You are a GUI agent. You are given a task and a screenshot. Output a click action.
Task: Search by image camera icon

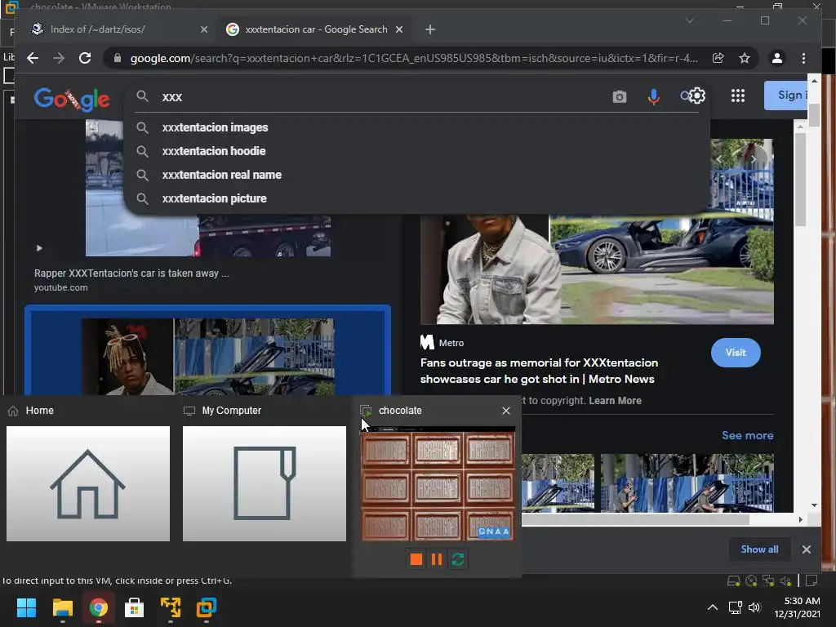pos(619,96)
